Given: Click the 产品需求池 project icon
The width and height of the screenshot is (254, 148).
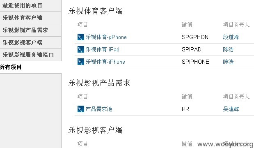Looking at the screenshot, I should point(81,109).
